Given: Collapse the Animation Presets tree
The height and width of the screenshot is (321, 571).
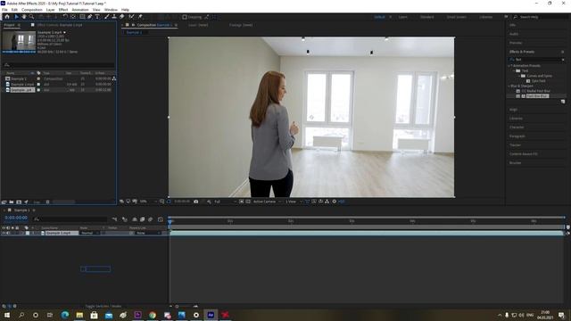Looking at the screenshot, I should tap(509, 66).
